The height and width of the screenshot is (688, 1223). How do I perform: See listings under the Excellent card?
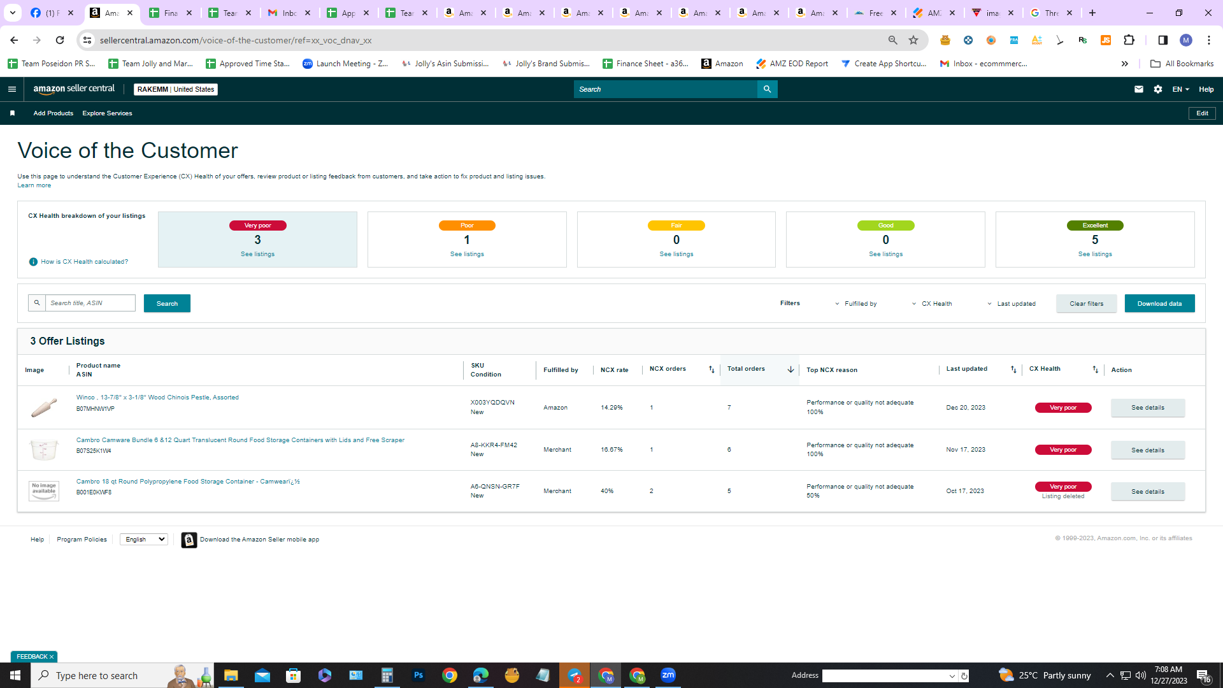(x=1095, y=254)
